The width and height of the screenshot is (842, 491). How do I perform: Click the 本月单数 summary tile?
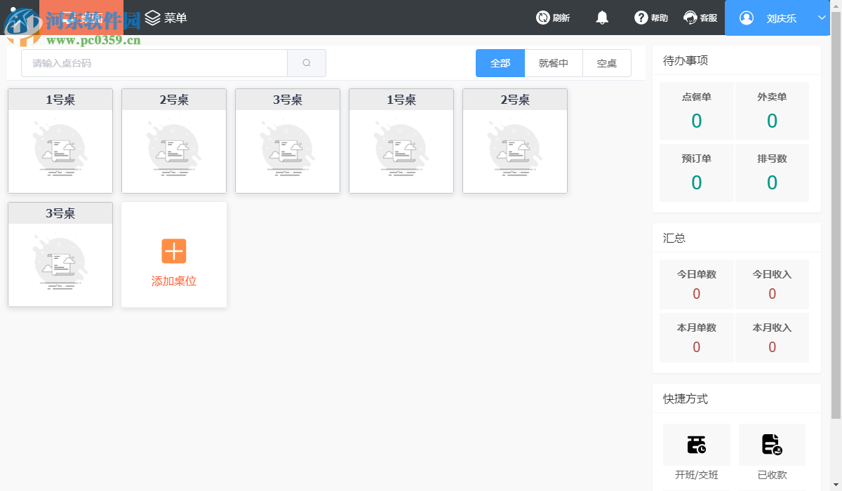point(697,337)
